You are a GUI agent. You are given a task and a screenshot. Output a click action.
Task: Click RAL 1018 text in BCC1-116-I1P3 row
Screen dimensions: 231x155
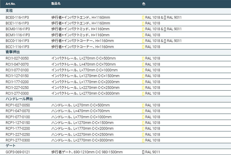pos(153,47)
